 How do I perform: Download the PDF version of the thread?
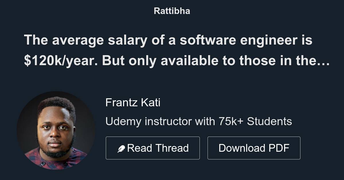[254, 148]
